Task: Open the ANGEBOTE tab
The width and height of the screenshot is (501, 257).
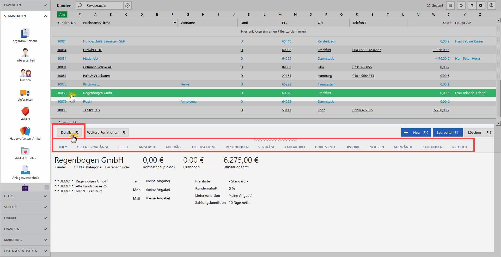Action: click(147, 147)
